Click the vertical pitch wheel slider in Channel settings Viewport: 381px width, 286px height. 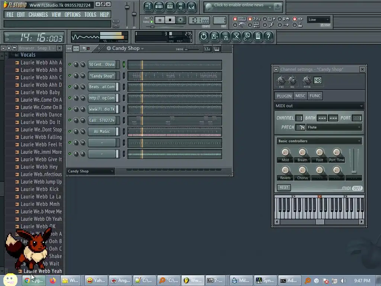pos(354,161)
